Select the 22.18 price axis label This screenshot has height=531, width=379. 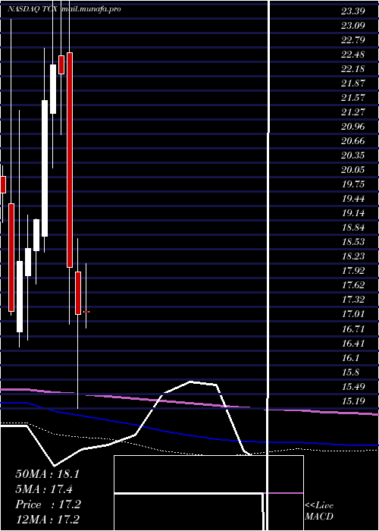(x=353, y=69)
